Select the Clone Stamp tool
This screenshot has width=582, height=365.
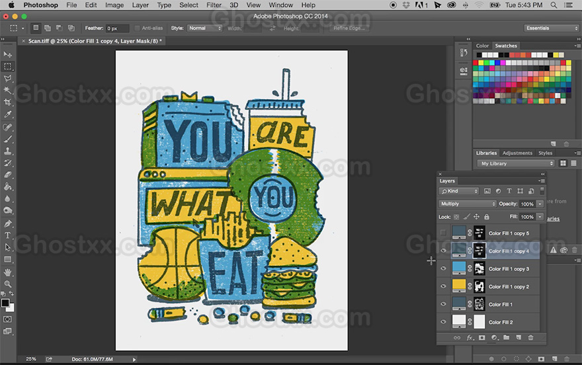[x=7, y=151]
